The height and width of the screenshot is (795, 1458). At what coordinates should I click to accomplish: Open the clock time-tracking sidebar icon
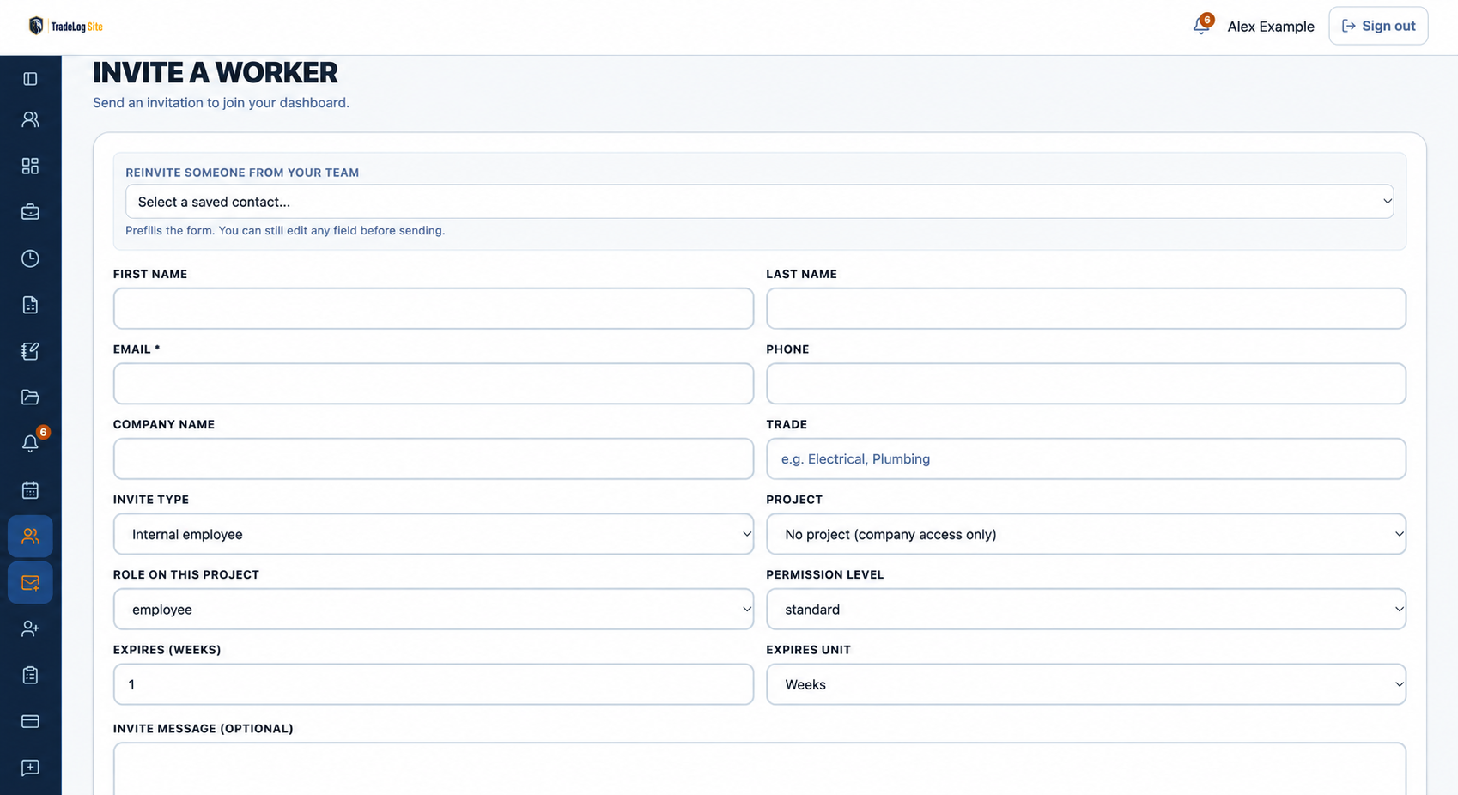coord(30,258)
